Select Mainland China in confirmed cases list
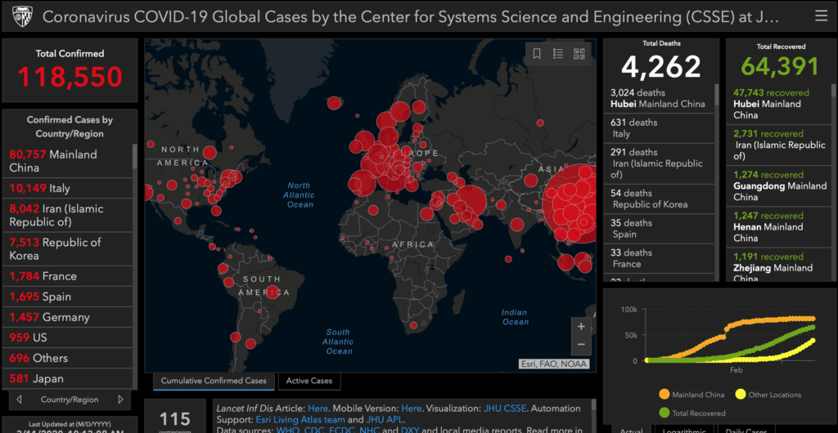The width and height of the screenshot is (838, 433). tap(67, 161)
